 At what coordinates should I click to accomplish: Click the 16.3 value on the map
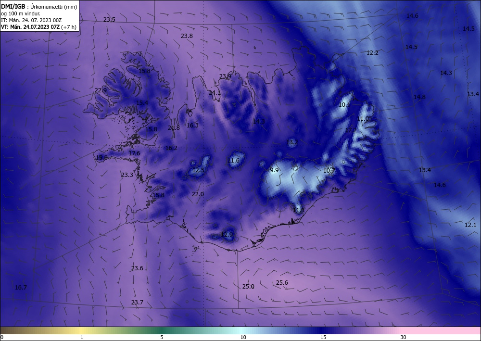pos(192,125)
